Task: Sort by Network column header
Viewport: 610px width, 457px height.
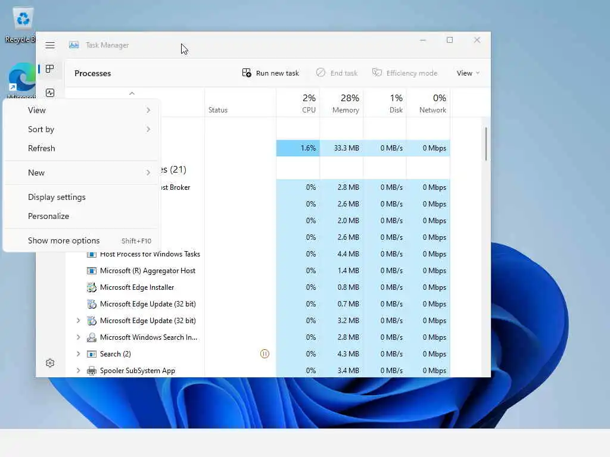Action: [x=428, y=103]
